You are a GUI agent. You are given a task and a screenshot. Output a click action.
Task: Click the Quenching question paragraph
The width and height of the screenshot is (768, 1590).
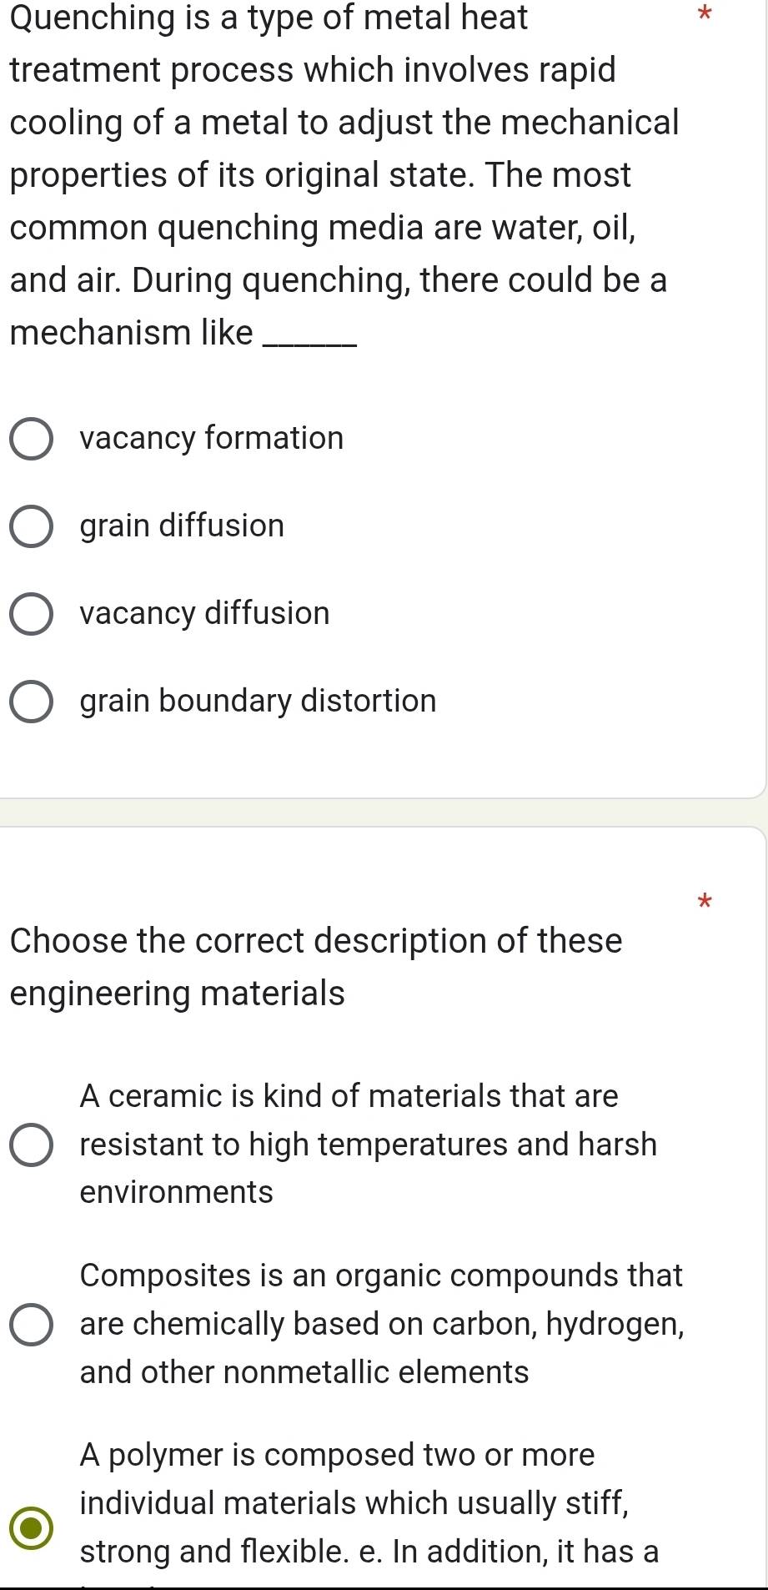(x=344, y=174)
